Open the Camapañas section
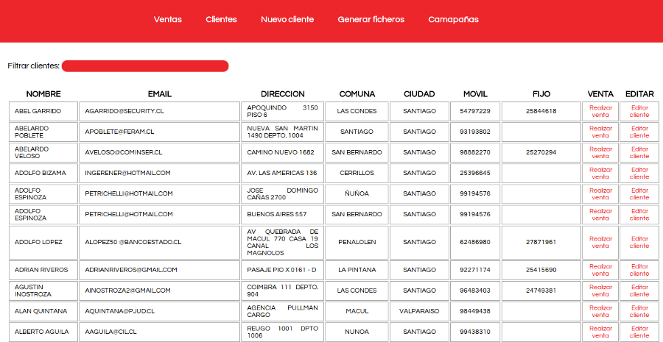 click(453, 20)
